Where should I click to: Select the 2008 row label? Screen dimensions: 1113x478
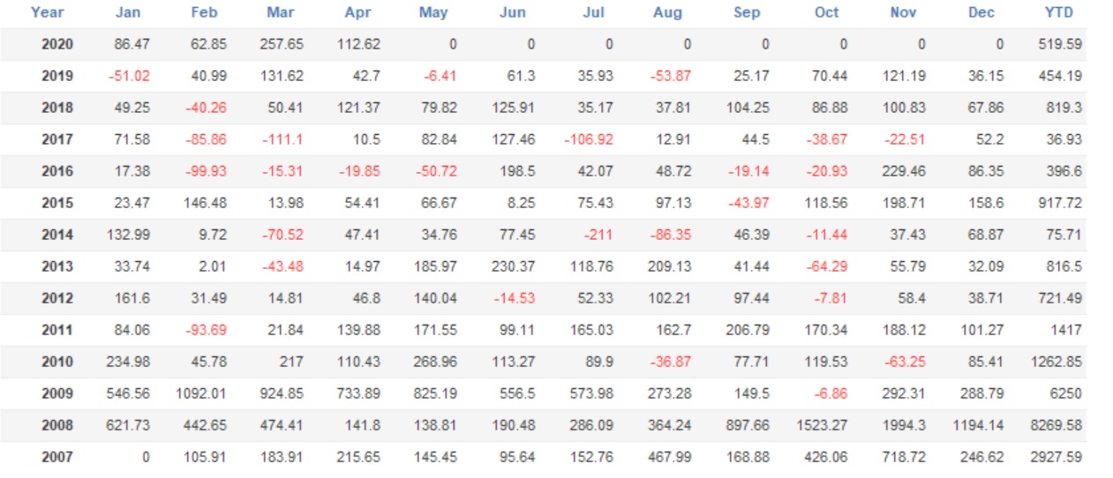pos(57,425)
